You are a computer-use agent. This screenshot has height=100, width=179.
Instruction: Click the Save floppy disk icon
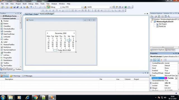[14, 7]
